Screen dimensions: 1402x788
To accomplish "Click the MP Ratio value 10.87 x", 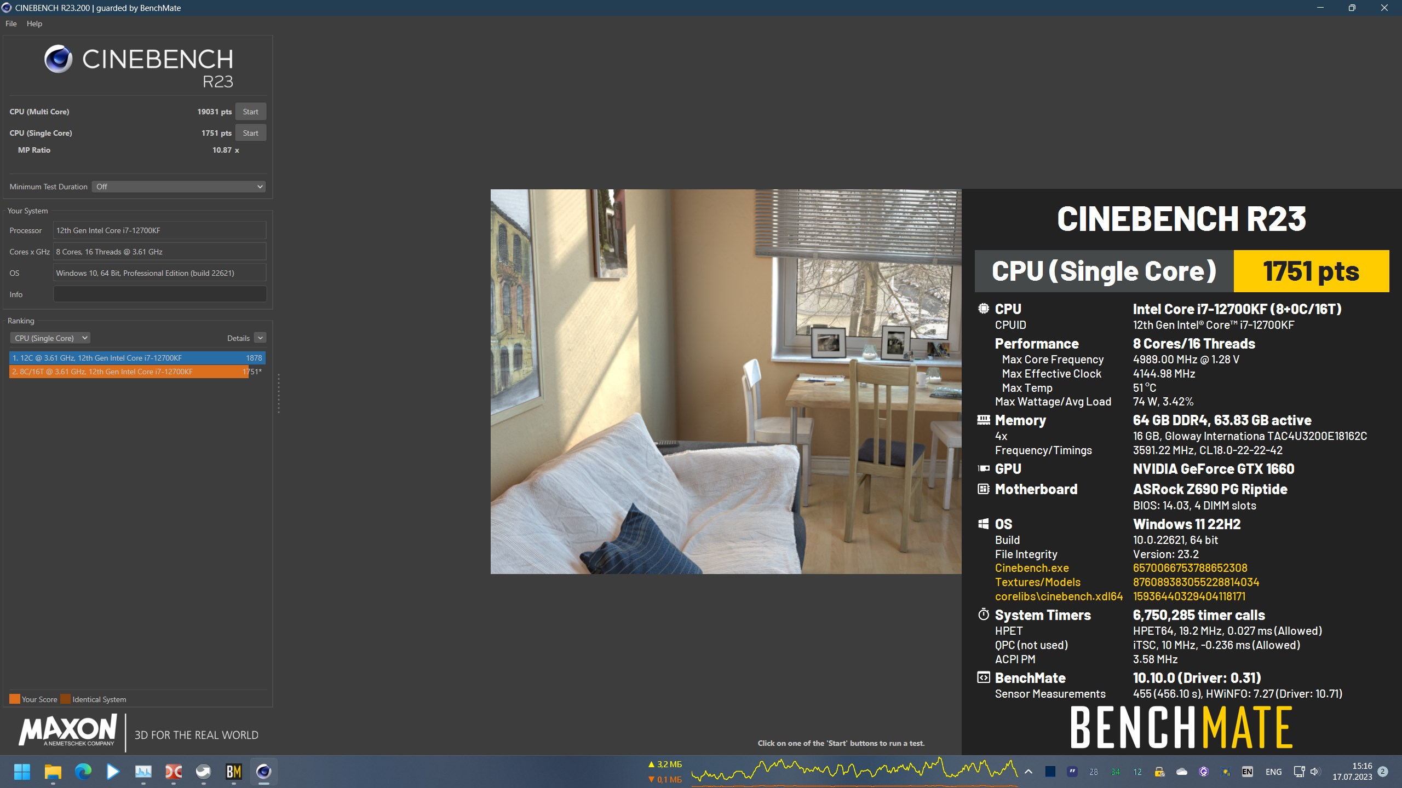I will coord(226,150).
